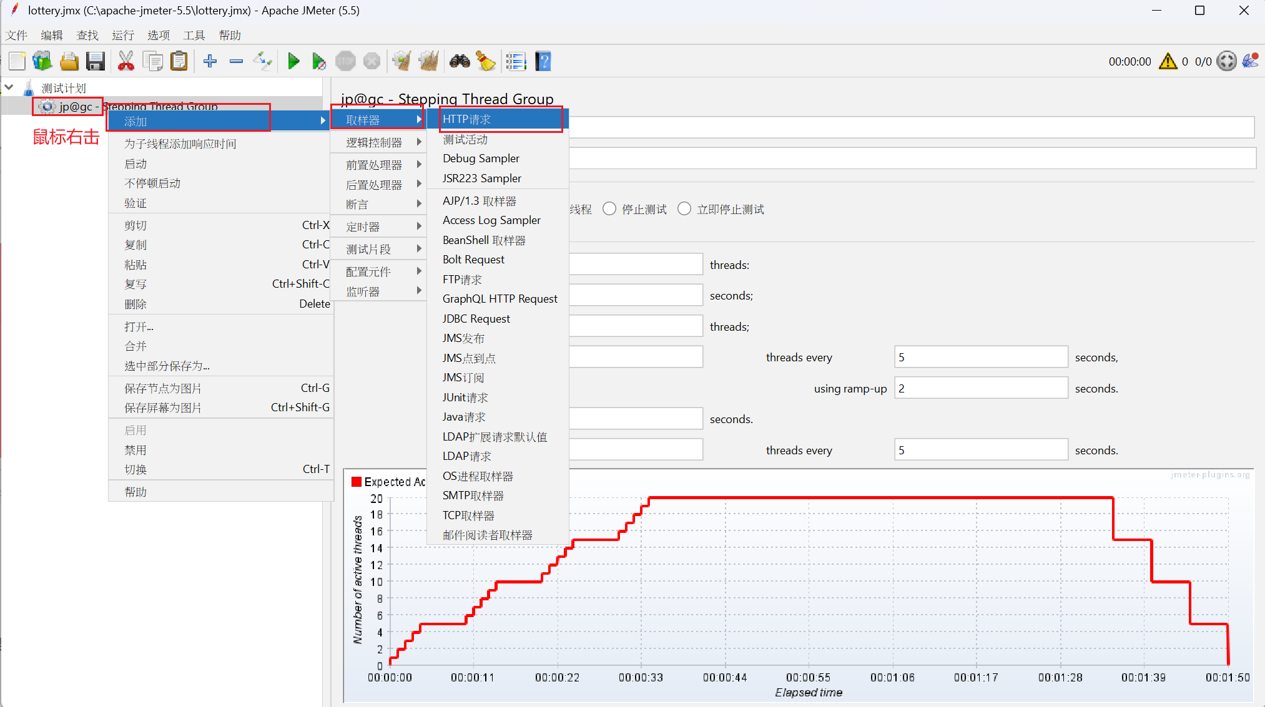Select the 停止测试 radio button
The width and height of the screenshot is (1265, 707).
[x=609, y=209]
